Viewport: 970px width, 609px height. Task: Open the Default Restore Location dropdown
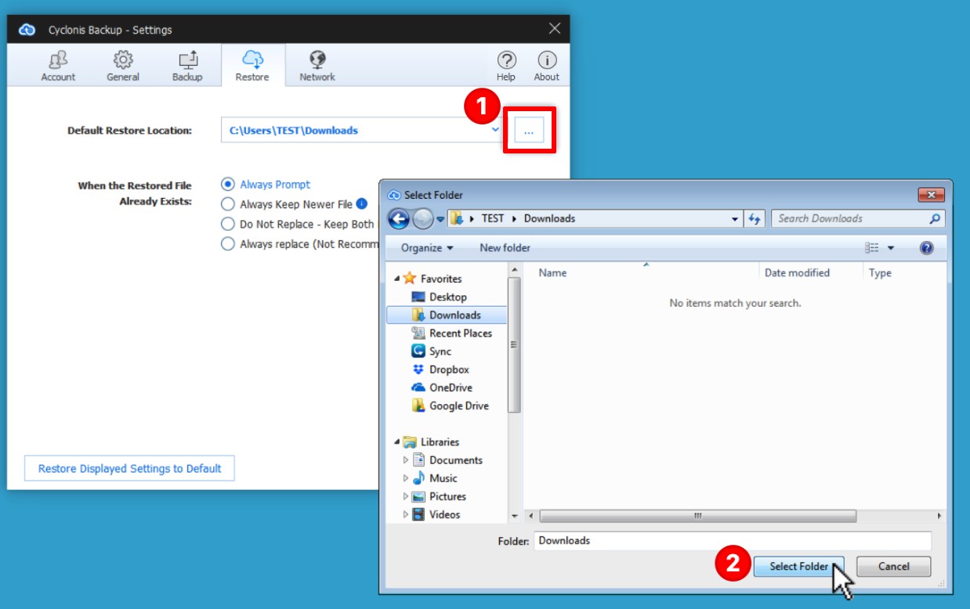(495, 130)
